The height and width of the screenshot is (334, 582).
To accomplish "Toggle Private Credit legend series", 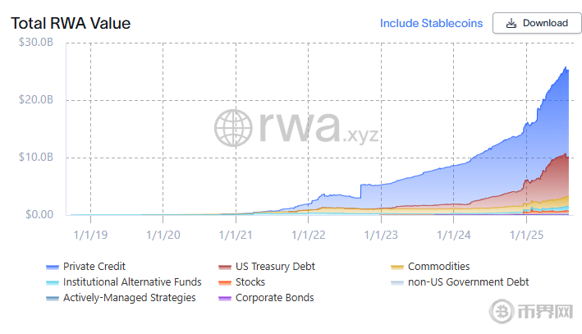I will pos(94,267).
